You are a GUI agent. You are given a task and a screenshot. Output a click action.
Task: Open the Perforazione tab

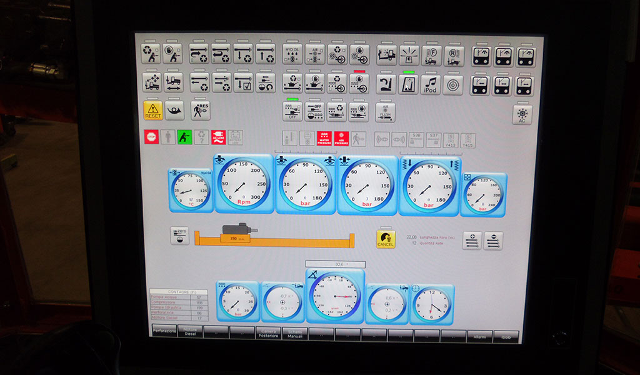tap(164, 332)
